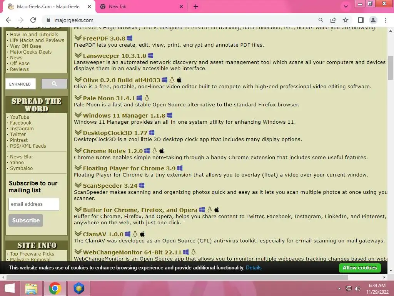Open Life Hacks and Reviews link
This screenshot has width=394, height=296.
coord(37,40)
